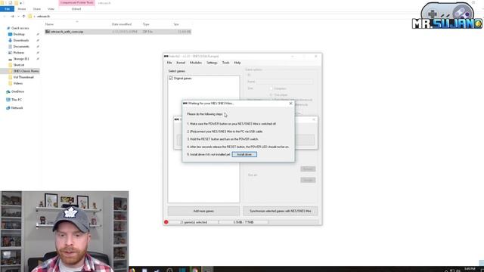This screenshot has height=272, width=484.
Task: Sort by the Name column header
Action: pos(49,24)
